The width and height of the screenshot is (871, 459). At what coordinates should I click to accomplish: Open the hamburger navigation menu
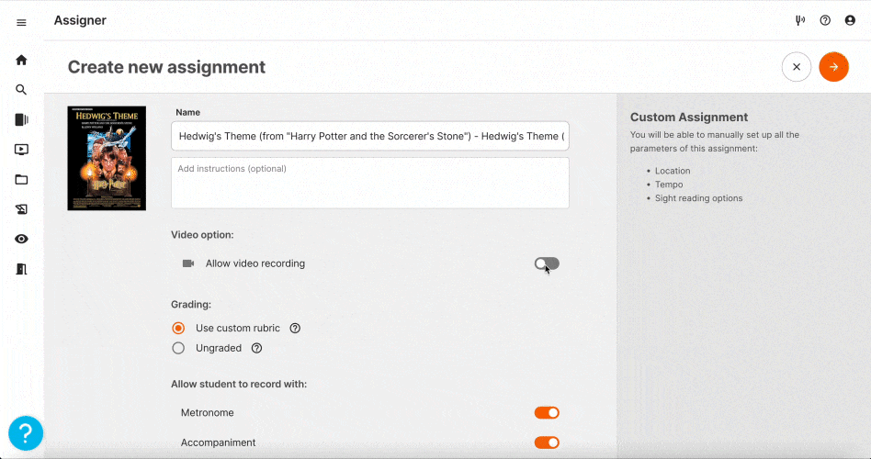(21, 22)
